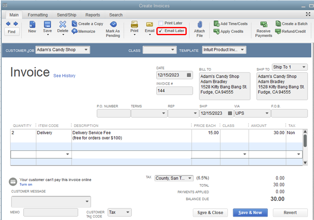Screen dimensions: 314x220
Task: Click the F.O.B. field
Action: [289, 113]
